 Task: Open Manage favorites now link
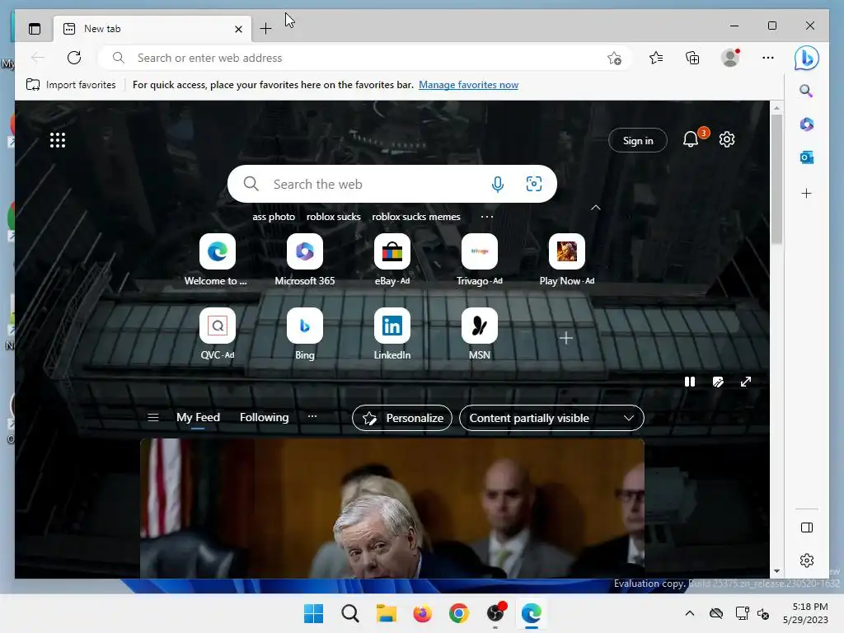coord(468,85)
